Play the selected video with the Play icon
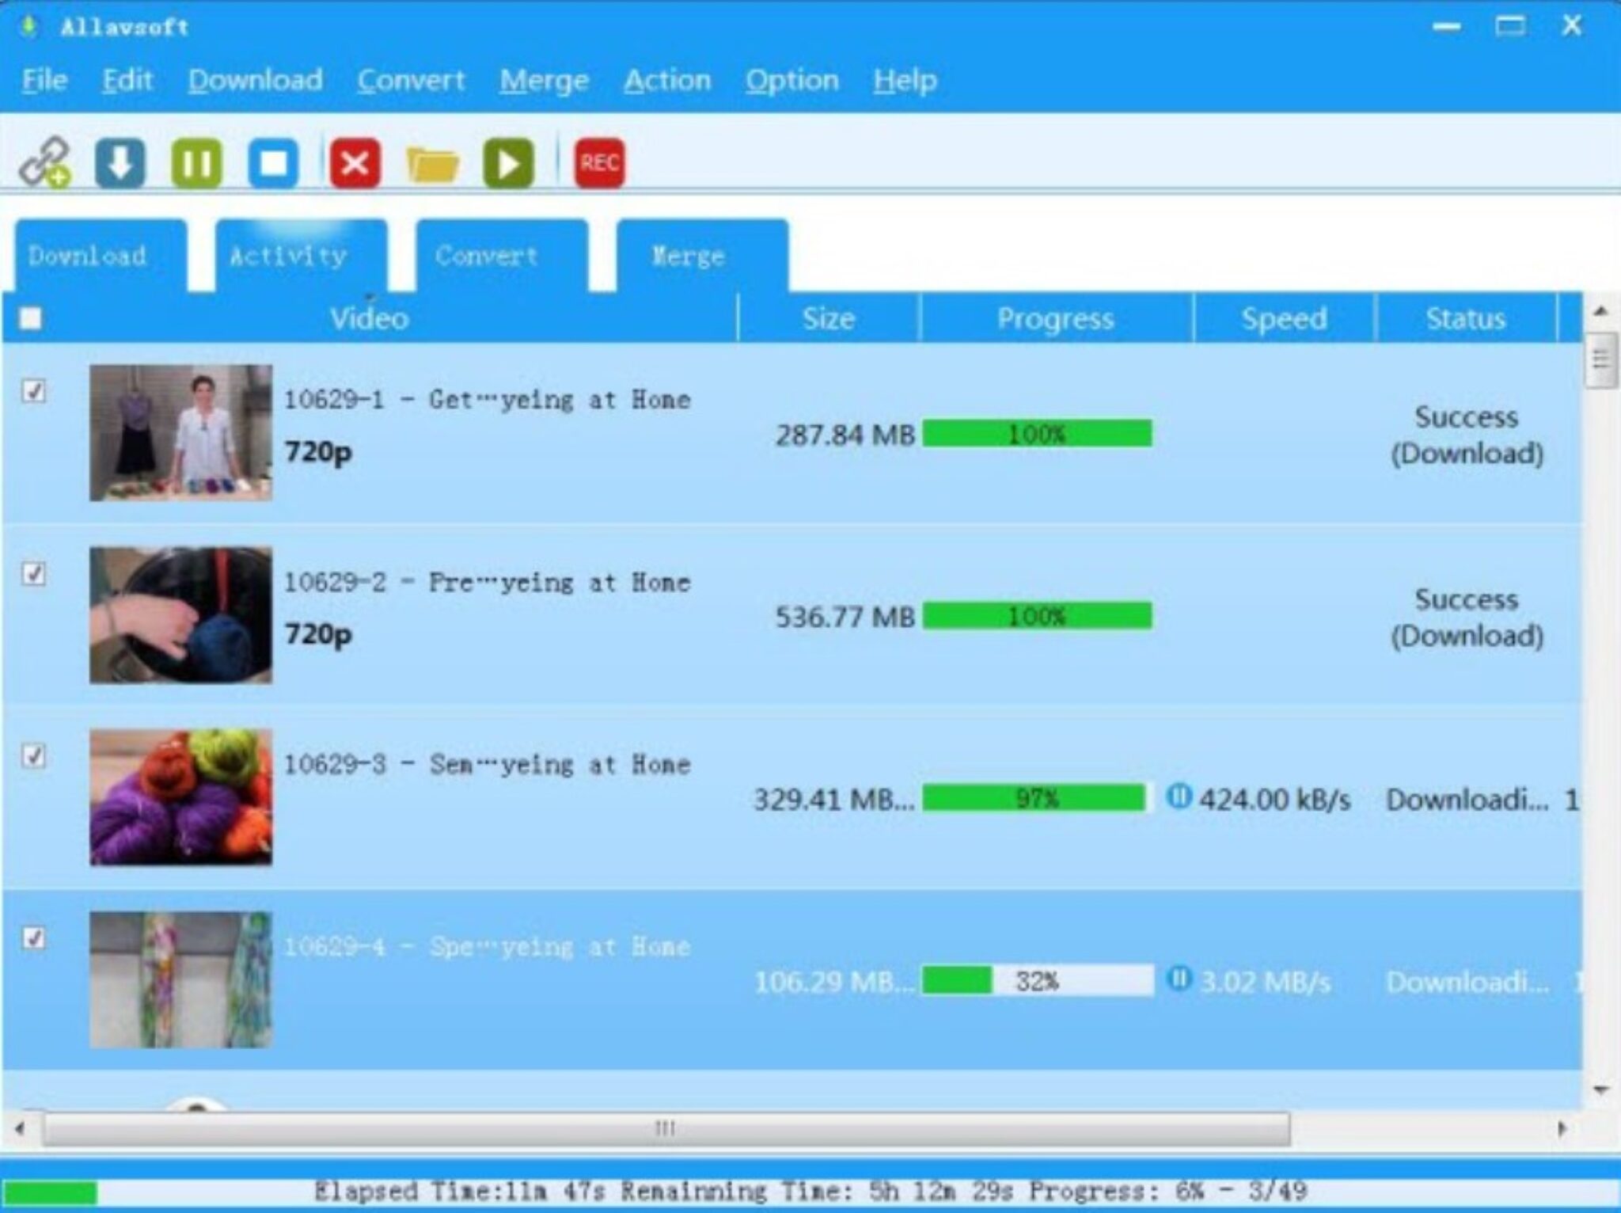This screenshot has height=1213, width=1621. coord(511,162)
